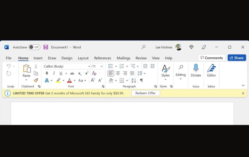Align text left
249x157 pixels.
(110, 73)
